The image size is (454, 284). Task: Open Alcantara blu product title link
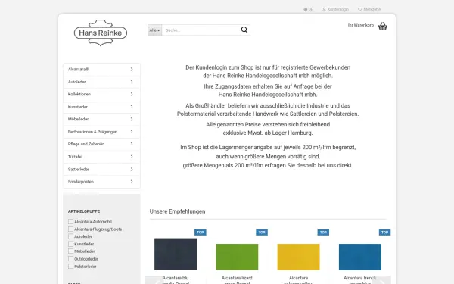[x=176, y=280]
